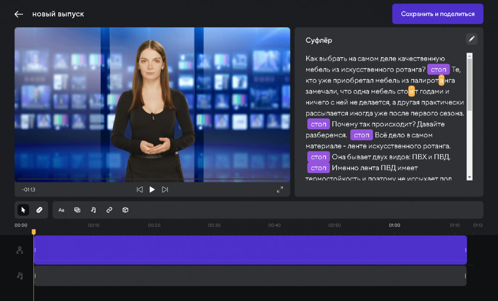Click the orange playhead marker on timeline
The image size is (498, 301).
34,232
